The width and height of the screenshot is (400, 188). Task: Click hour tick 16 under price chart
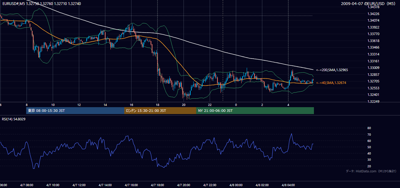tap(131, 105)
